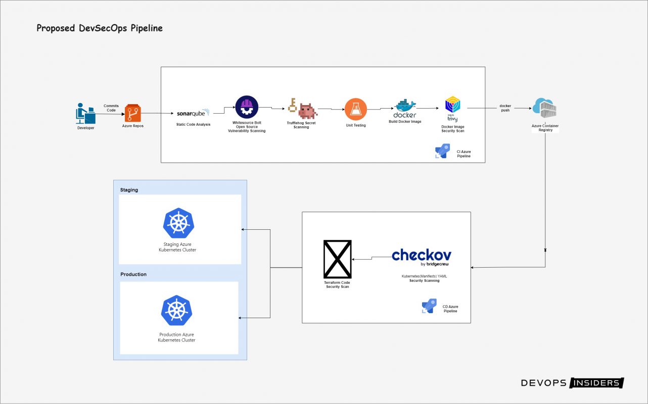
Task: Click the Production section heading
Action: [133, 274]
